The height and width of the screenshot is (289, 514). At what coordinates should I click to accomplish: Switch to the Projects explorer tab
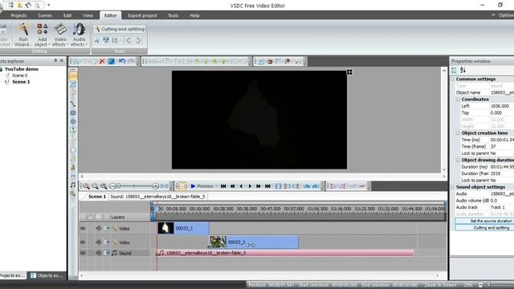pos(13,275)
